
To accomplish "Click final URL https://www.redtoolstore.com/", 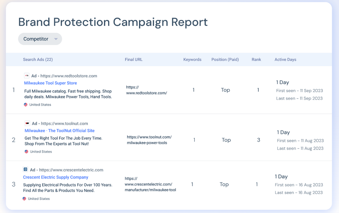I will pos(147,90).
